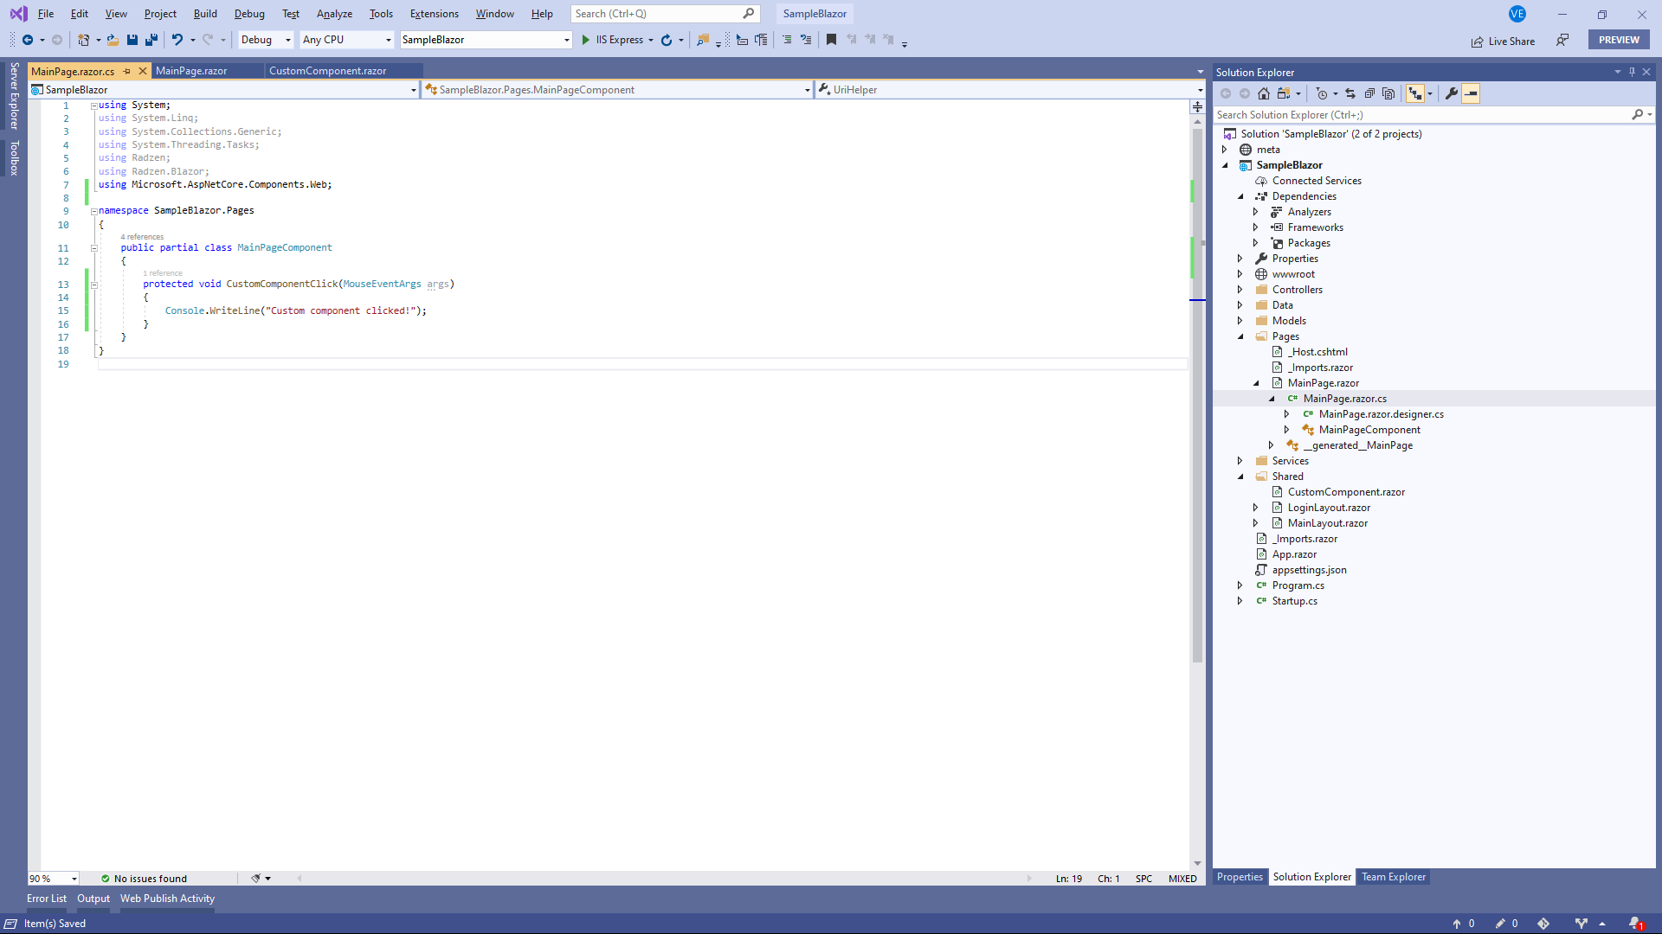Click the Find in Files toolbar icon
This screenshot has height=934, width=1662.
(x=703, y=40)
